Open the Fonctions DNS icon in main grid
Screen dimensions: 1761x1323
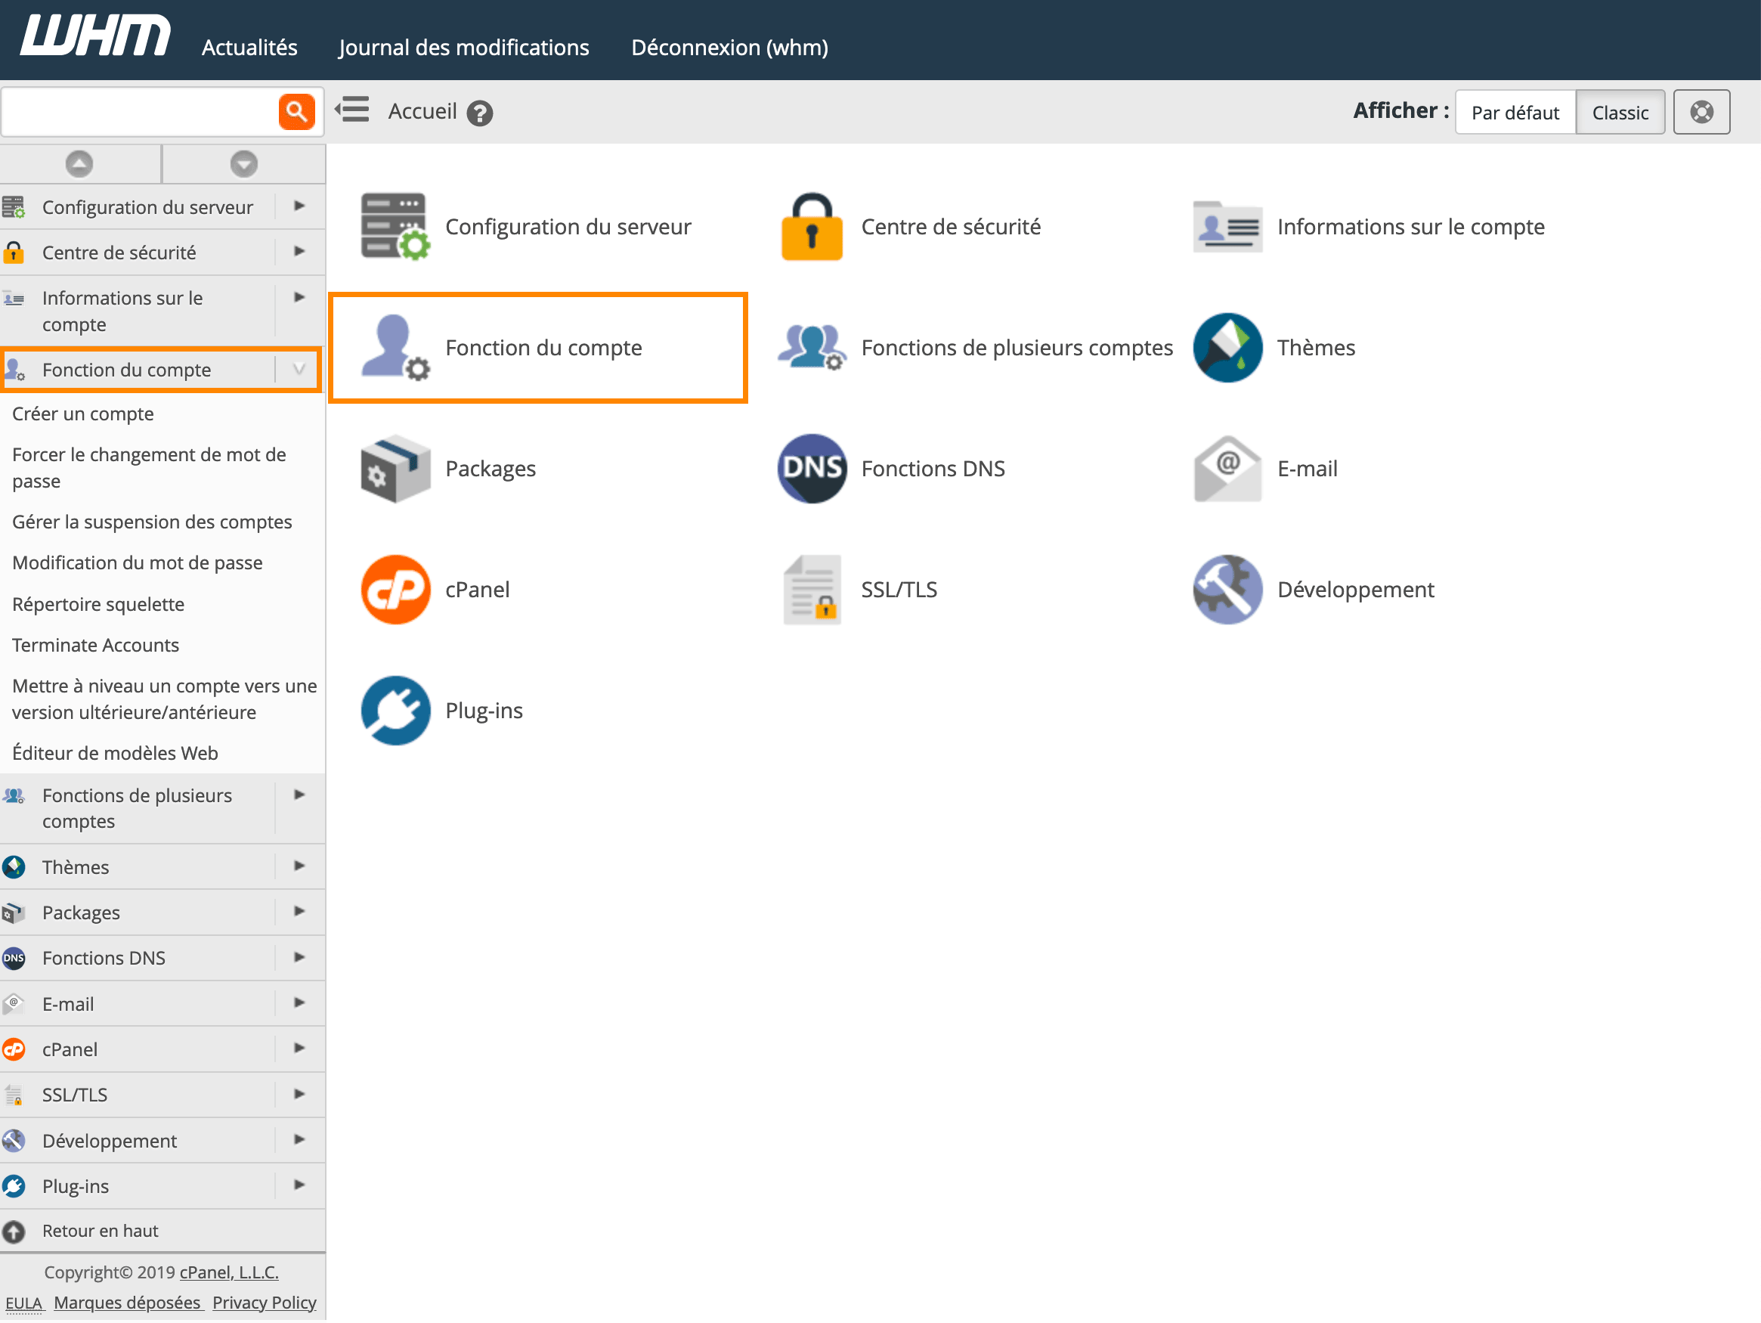tap(812, 469)
